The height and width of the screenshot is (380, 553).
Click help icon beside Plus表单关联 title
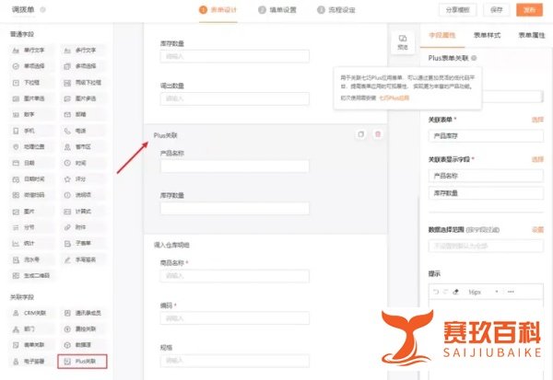click(474, 58)
